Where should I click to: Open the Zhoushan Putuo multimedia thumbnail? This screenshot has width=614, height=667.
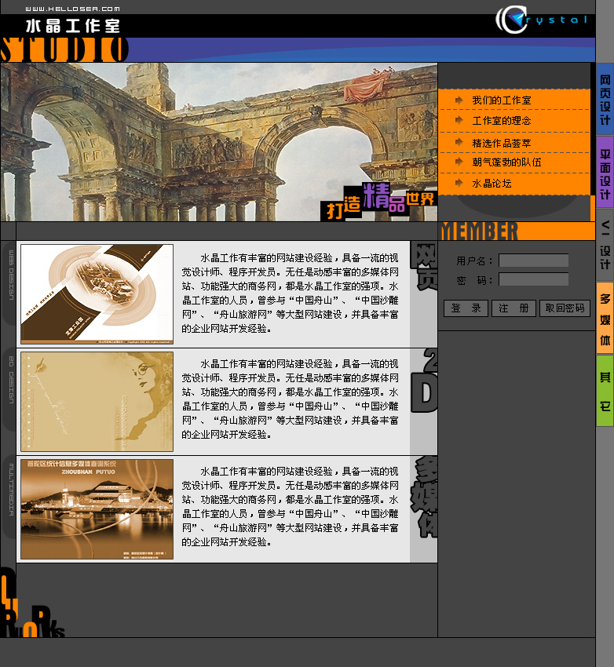[97, 509]
